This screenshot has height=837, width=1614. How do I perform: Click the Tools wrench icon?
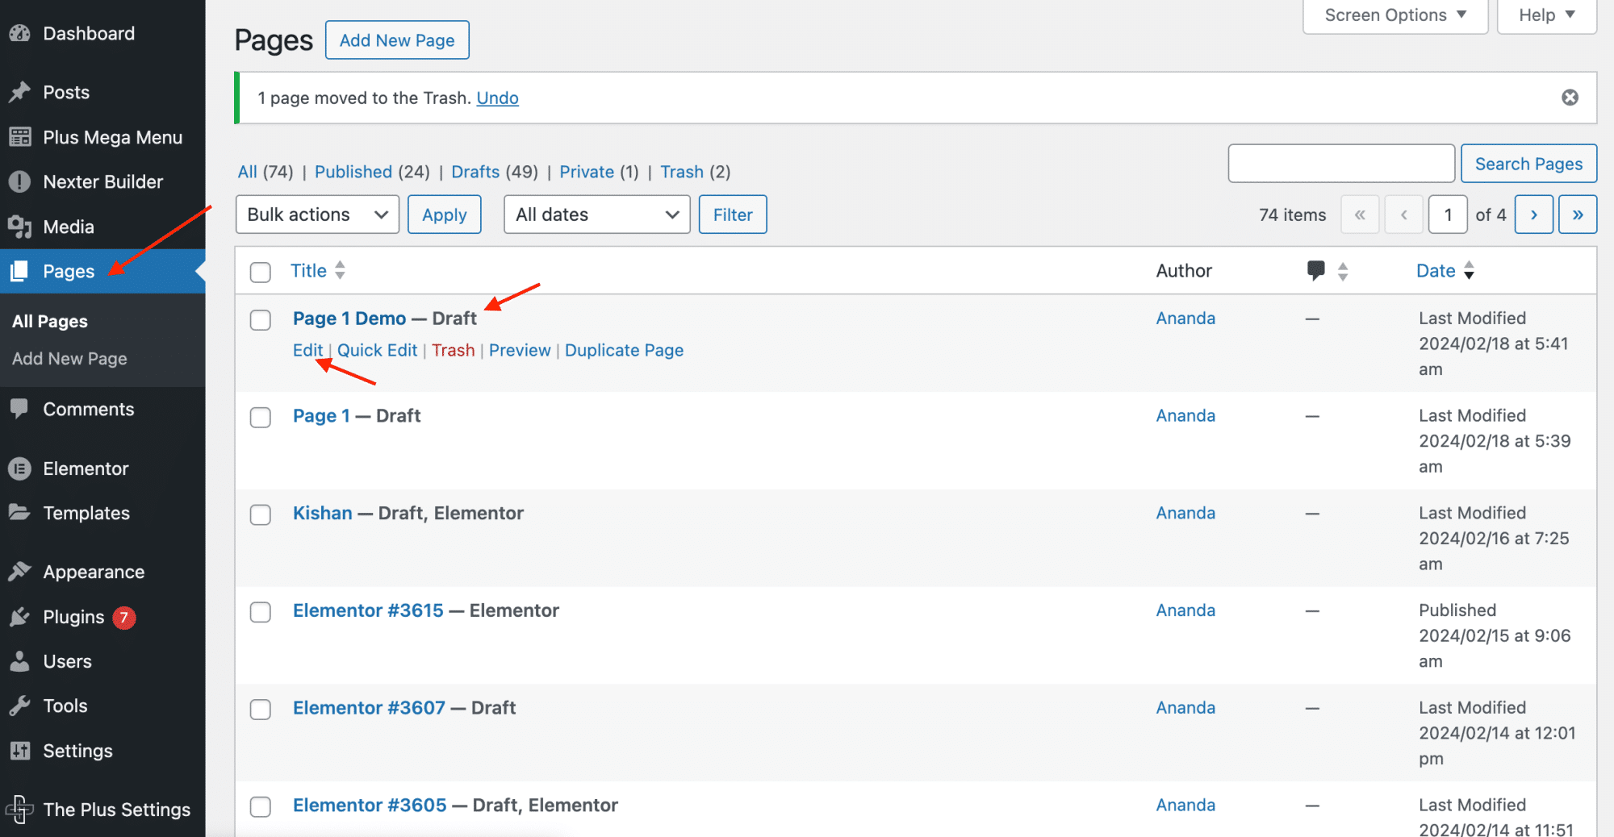click(x=19, y=705)
